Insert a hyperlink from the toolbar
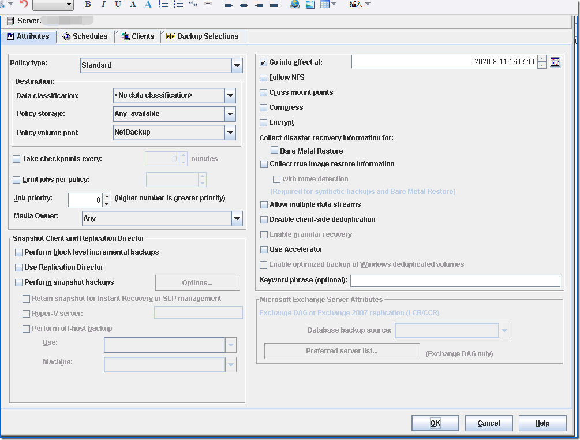This screenshot has width=580, height=440. point(295,4)
